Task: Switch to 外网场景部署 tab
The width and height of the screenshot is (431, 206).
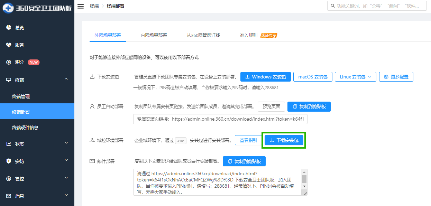Action: pyautogui.click(x=108, y=35)
